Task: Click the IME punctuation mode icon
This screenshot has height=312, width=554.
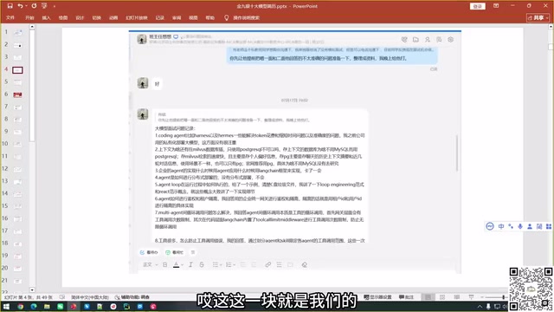Action: (511, 226)
